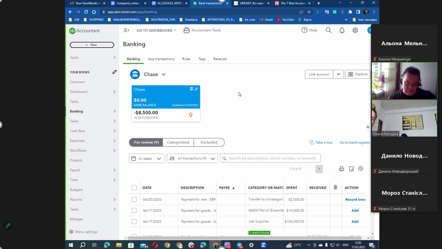The width and height of the screenshot is (442, 249).
Task: Bookmark this page with star icon
Action: pyautogui.click(x=309, y=12)
